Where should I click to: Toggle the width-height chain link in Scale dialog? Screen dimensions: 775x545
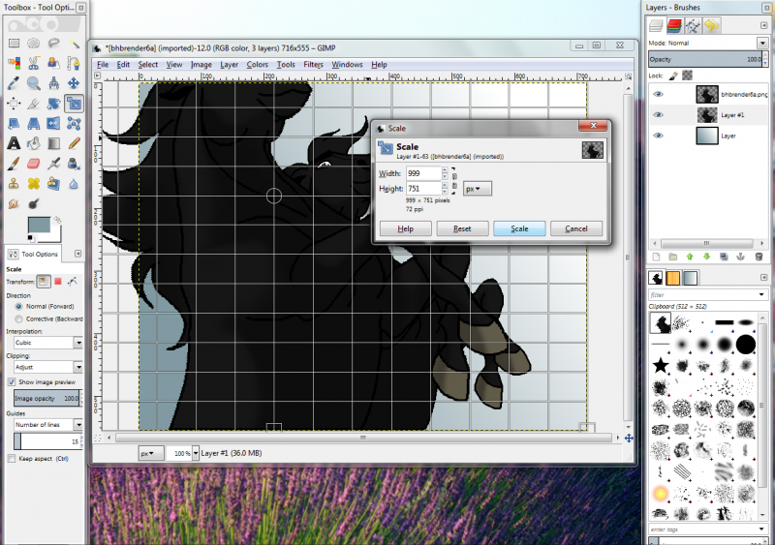[454, 181]
